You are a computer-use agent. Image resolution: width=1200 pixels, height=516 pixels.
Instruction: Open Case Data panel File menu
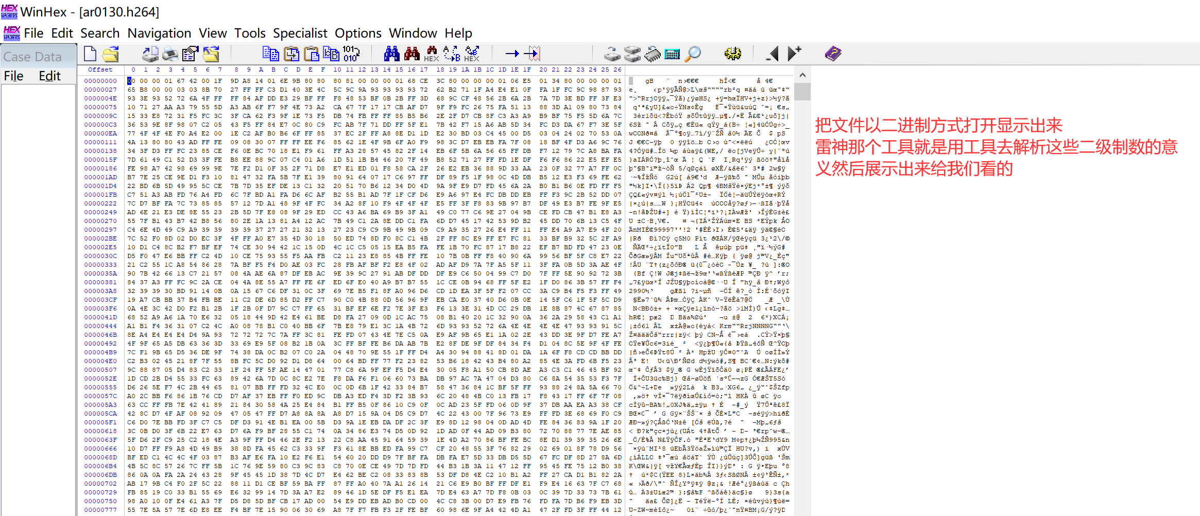coord(13,76)
